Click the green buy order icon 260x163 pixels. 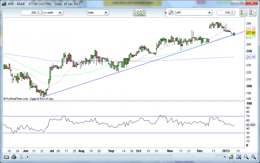tap(243, 13)
